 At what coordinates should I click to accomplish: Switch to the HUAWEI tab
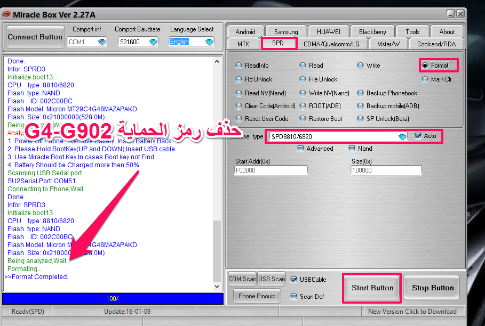pyautogui.click(x=329, y=32)
